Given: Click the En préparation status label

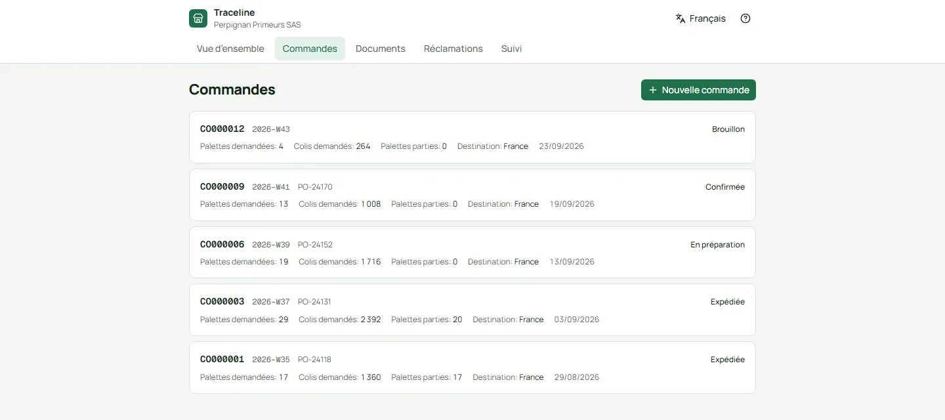Looking at the screenshot, I should 718,245.
